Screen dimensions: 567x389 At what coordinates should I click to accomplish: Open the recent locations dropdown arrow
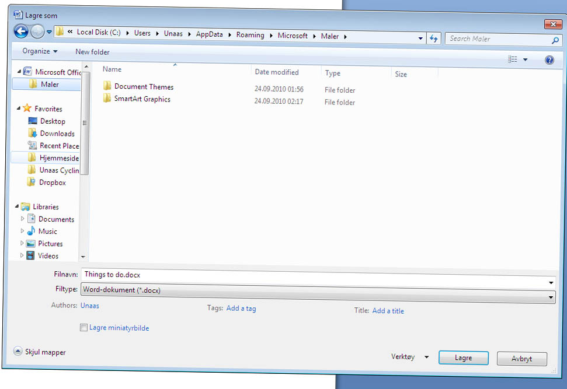(50, 32)
